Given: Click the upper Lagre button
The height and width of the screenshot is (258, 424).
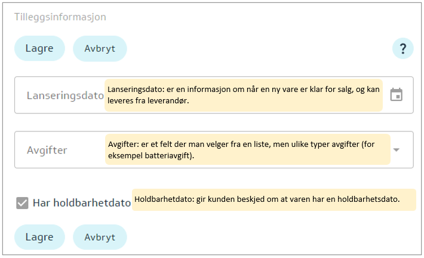Looking at the screenshot, I should 39,48.
